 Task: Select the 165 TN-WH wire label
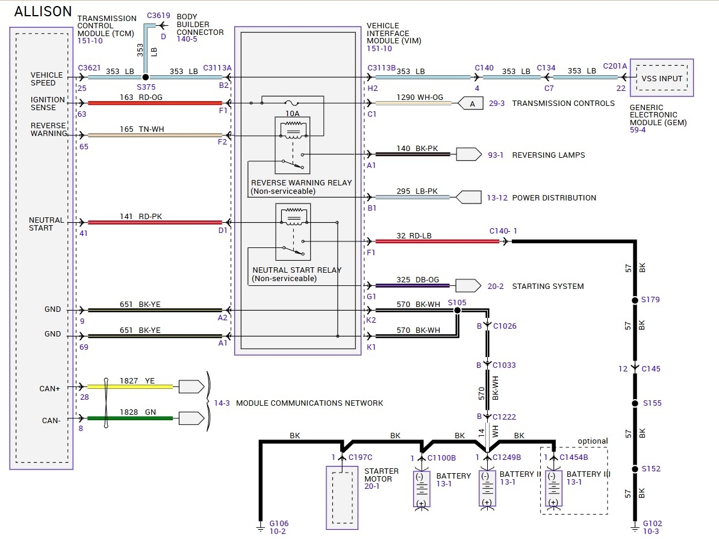(x=142, y=129)
